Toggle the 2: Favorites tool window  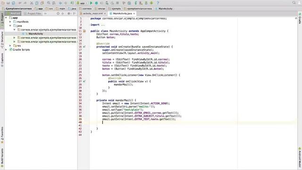(x=2, y=135)
